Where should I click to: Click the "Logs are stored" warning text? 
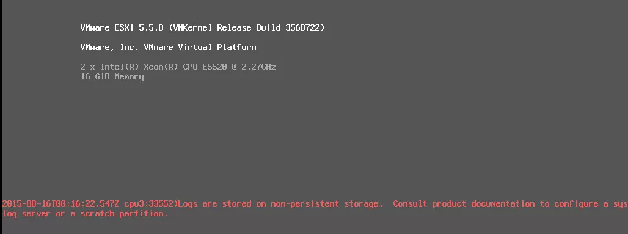[214, 204]
